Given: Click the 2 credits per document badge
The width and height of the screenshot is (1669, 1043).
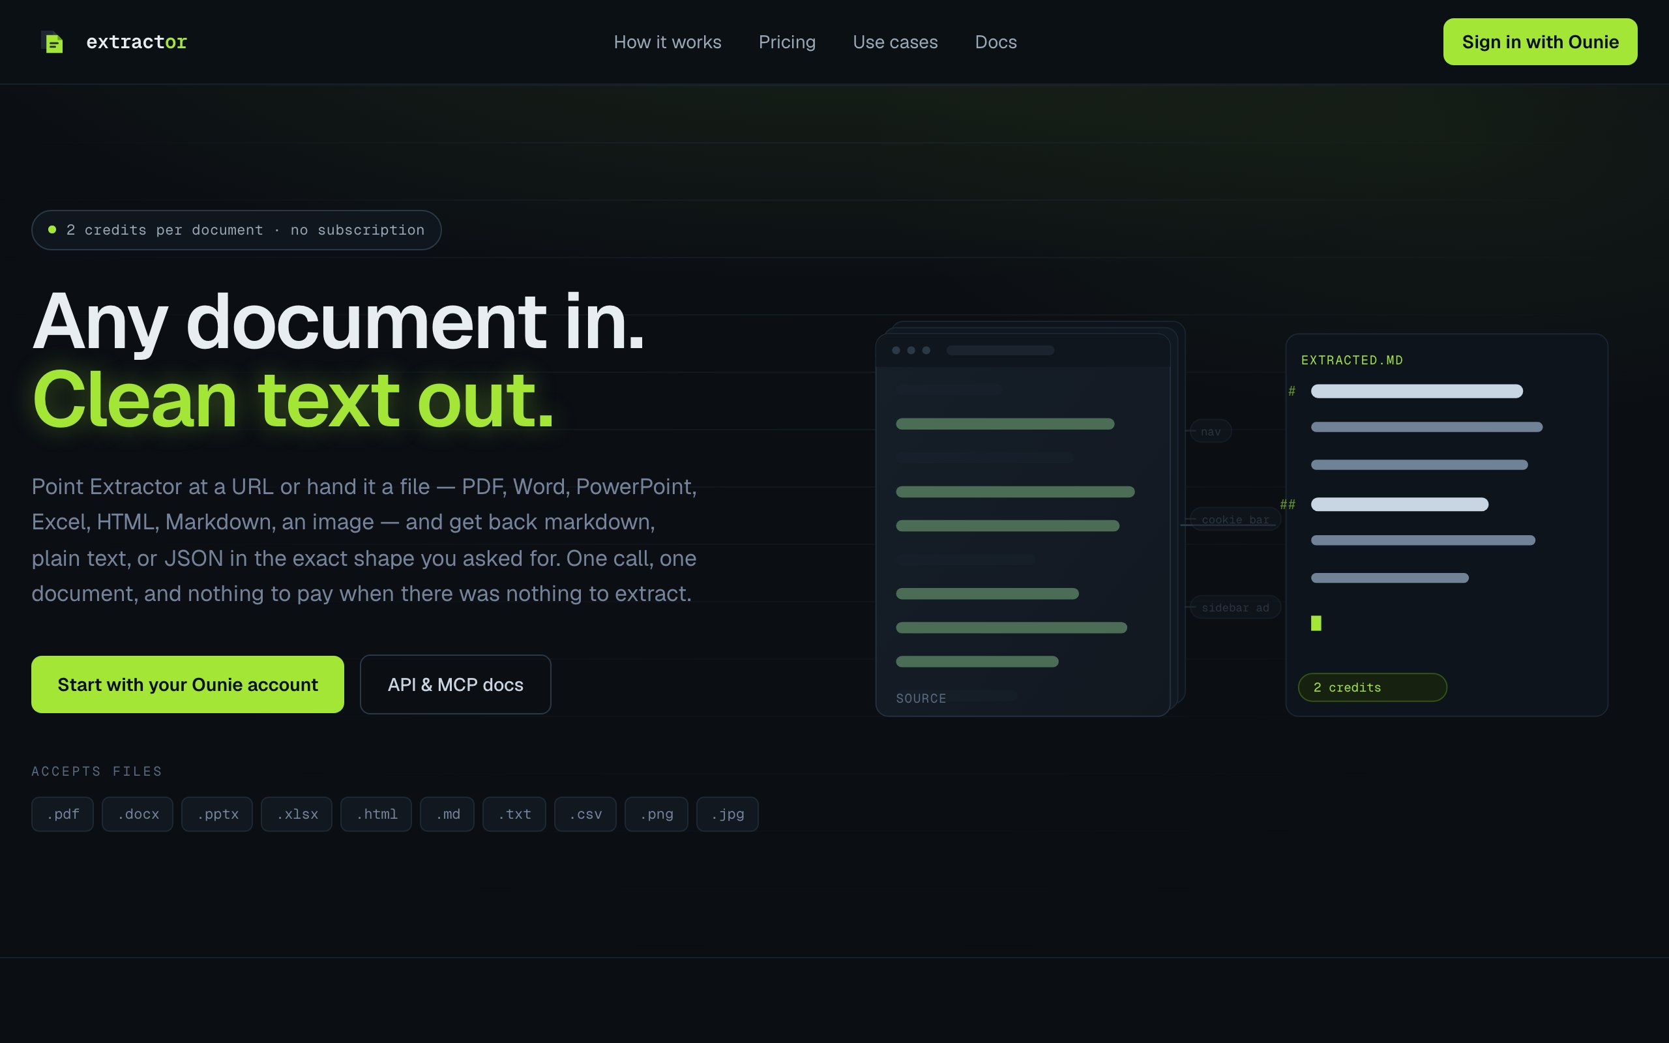Looking at the screenshot, I should 237,230.
